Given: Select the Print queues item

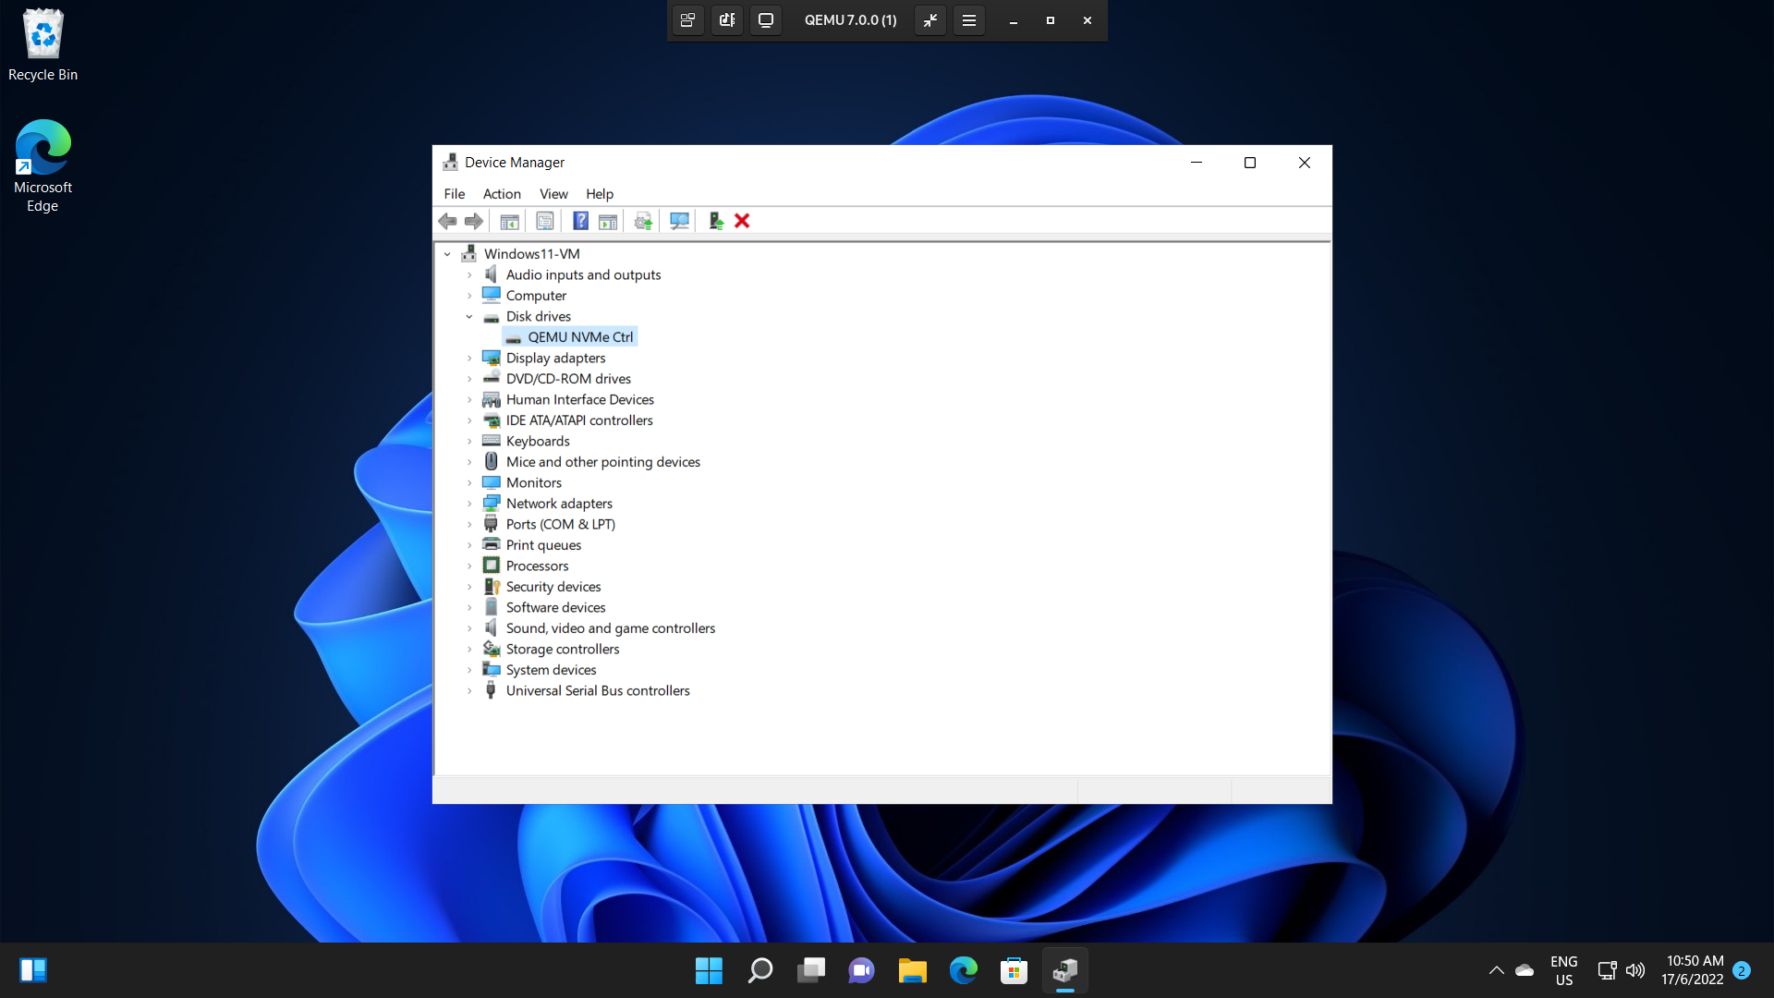Looking at the screenshot, I should 543,545.
